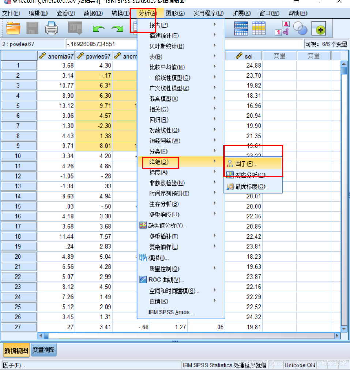Click the Open folder toolbar icon
The height and width of the screenshot is (370, 350).
[x=13, y=28]
